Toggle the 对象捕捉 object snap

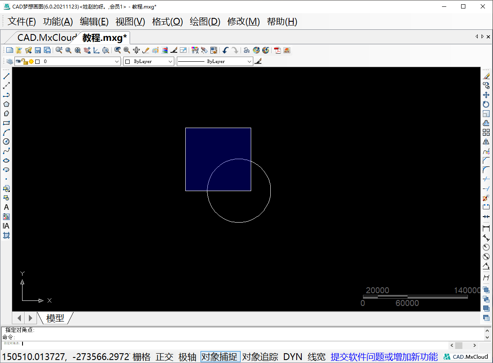pyautogui.click(x=221, y=357)
